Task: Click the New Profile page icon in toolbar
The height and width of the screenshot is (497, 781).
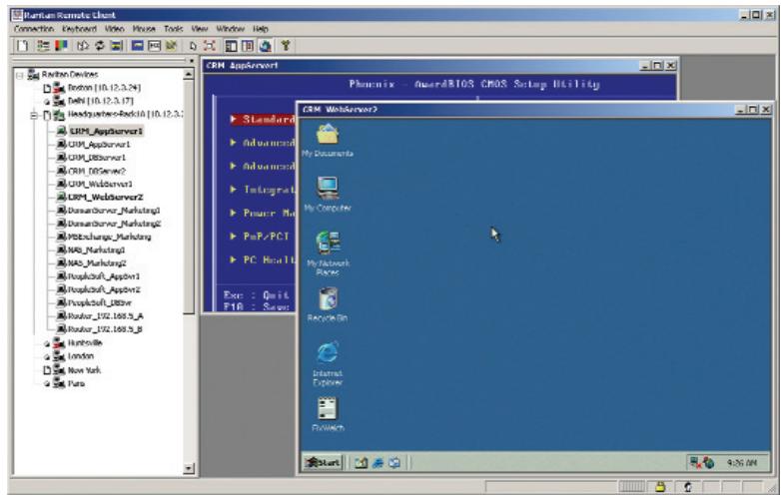Action: coord(22,46)
